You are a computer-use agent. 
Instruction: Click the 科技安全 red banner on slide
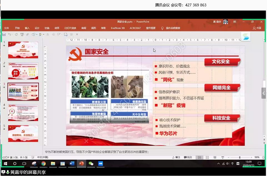tap(222, 118)
